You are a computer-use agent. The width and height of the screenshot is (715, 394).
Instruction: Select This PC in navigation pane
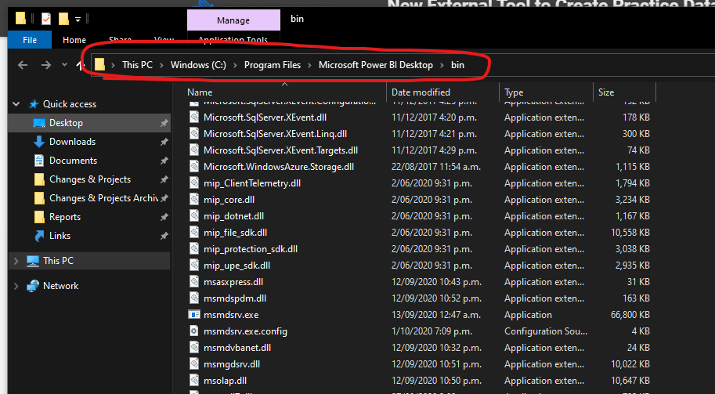58,261
